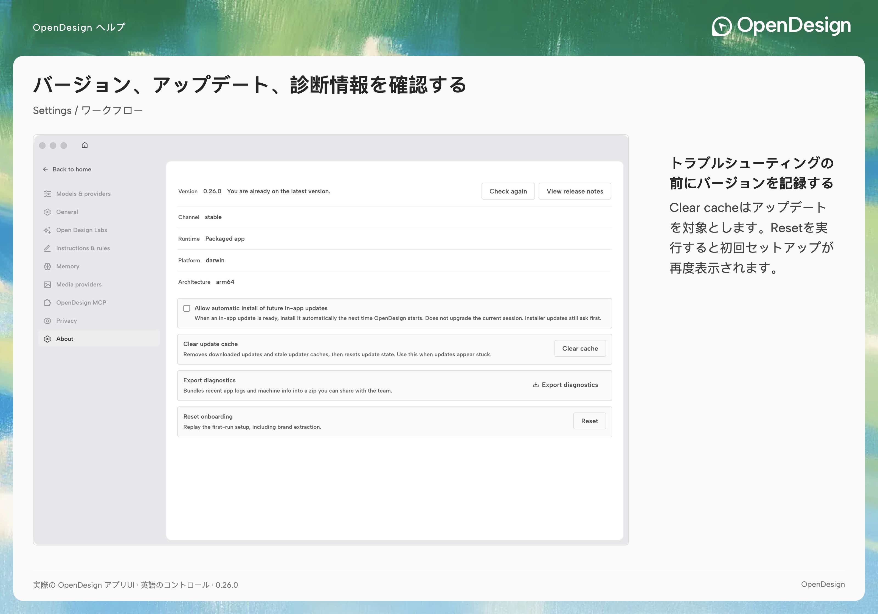This screenshot has height=614, width=878.
Task: Select the About sidebar item
Action: point(99,339)
